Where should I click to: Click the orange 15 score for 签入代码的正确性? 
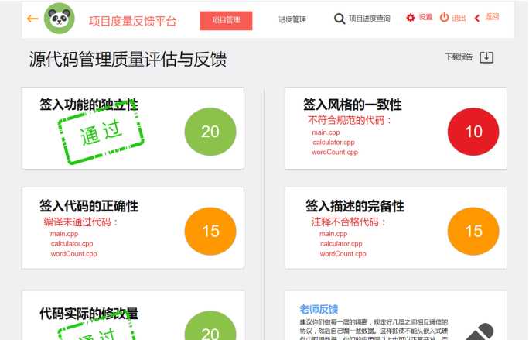210,231
